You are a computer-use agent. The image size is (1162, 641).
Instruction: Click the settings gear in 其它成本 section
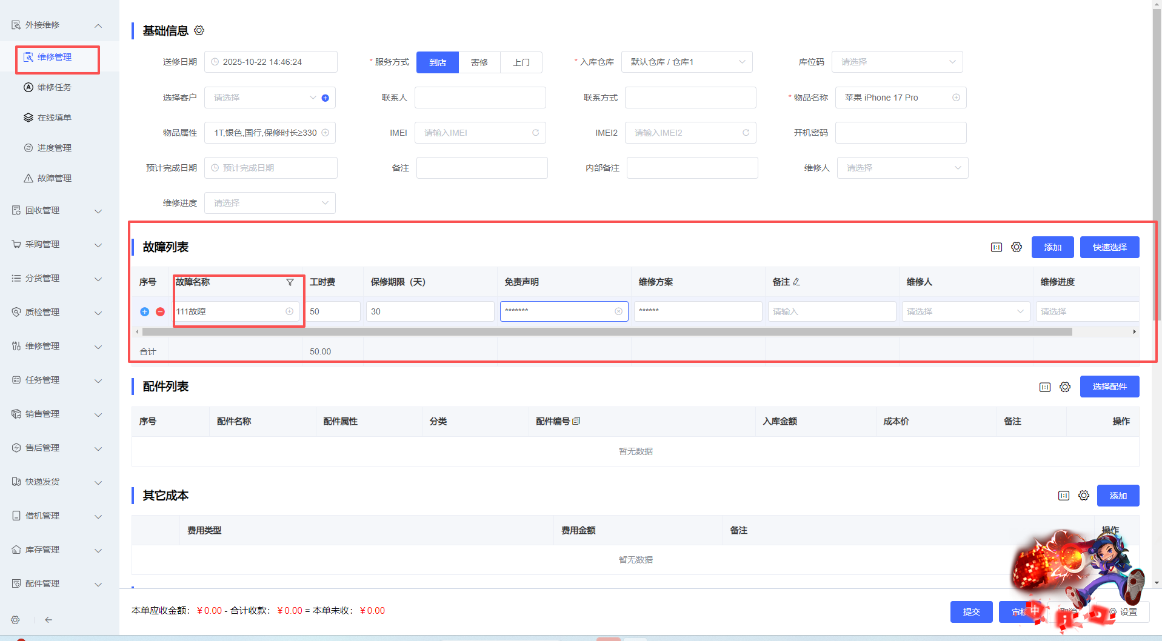click(1084, 496)
